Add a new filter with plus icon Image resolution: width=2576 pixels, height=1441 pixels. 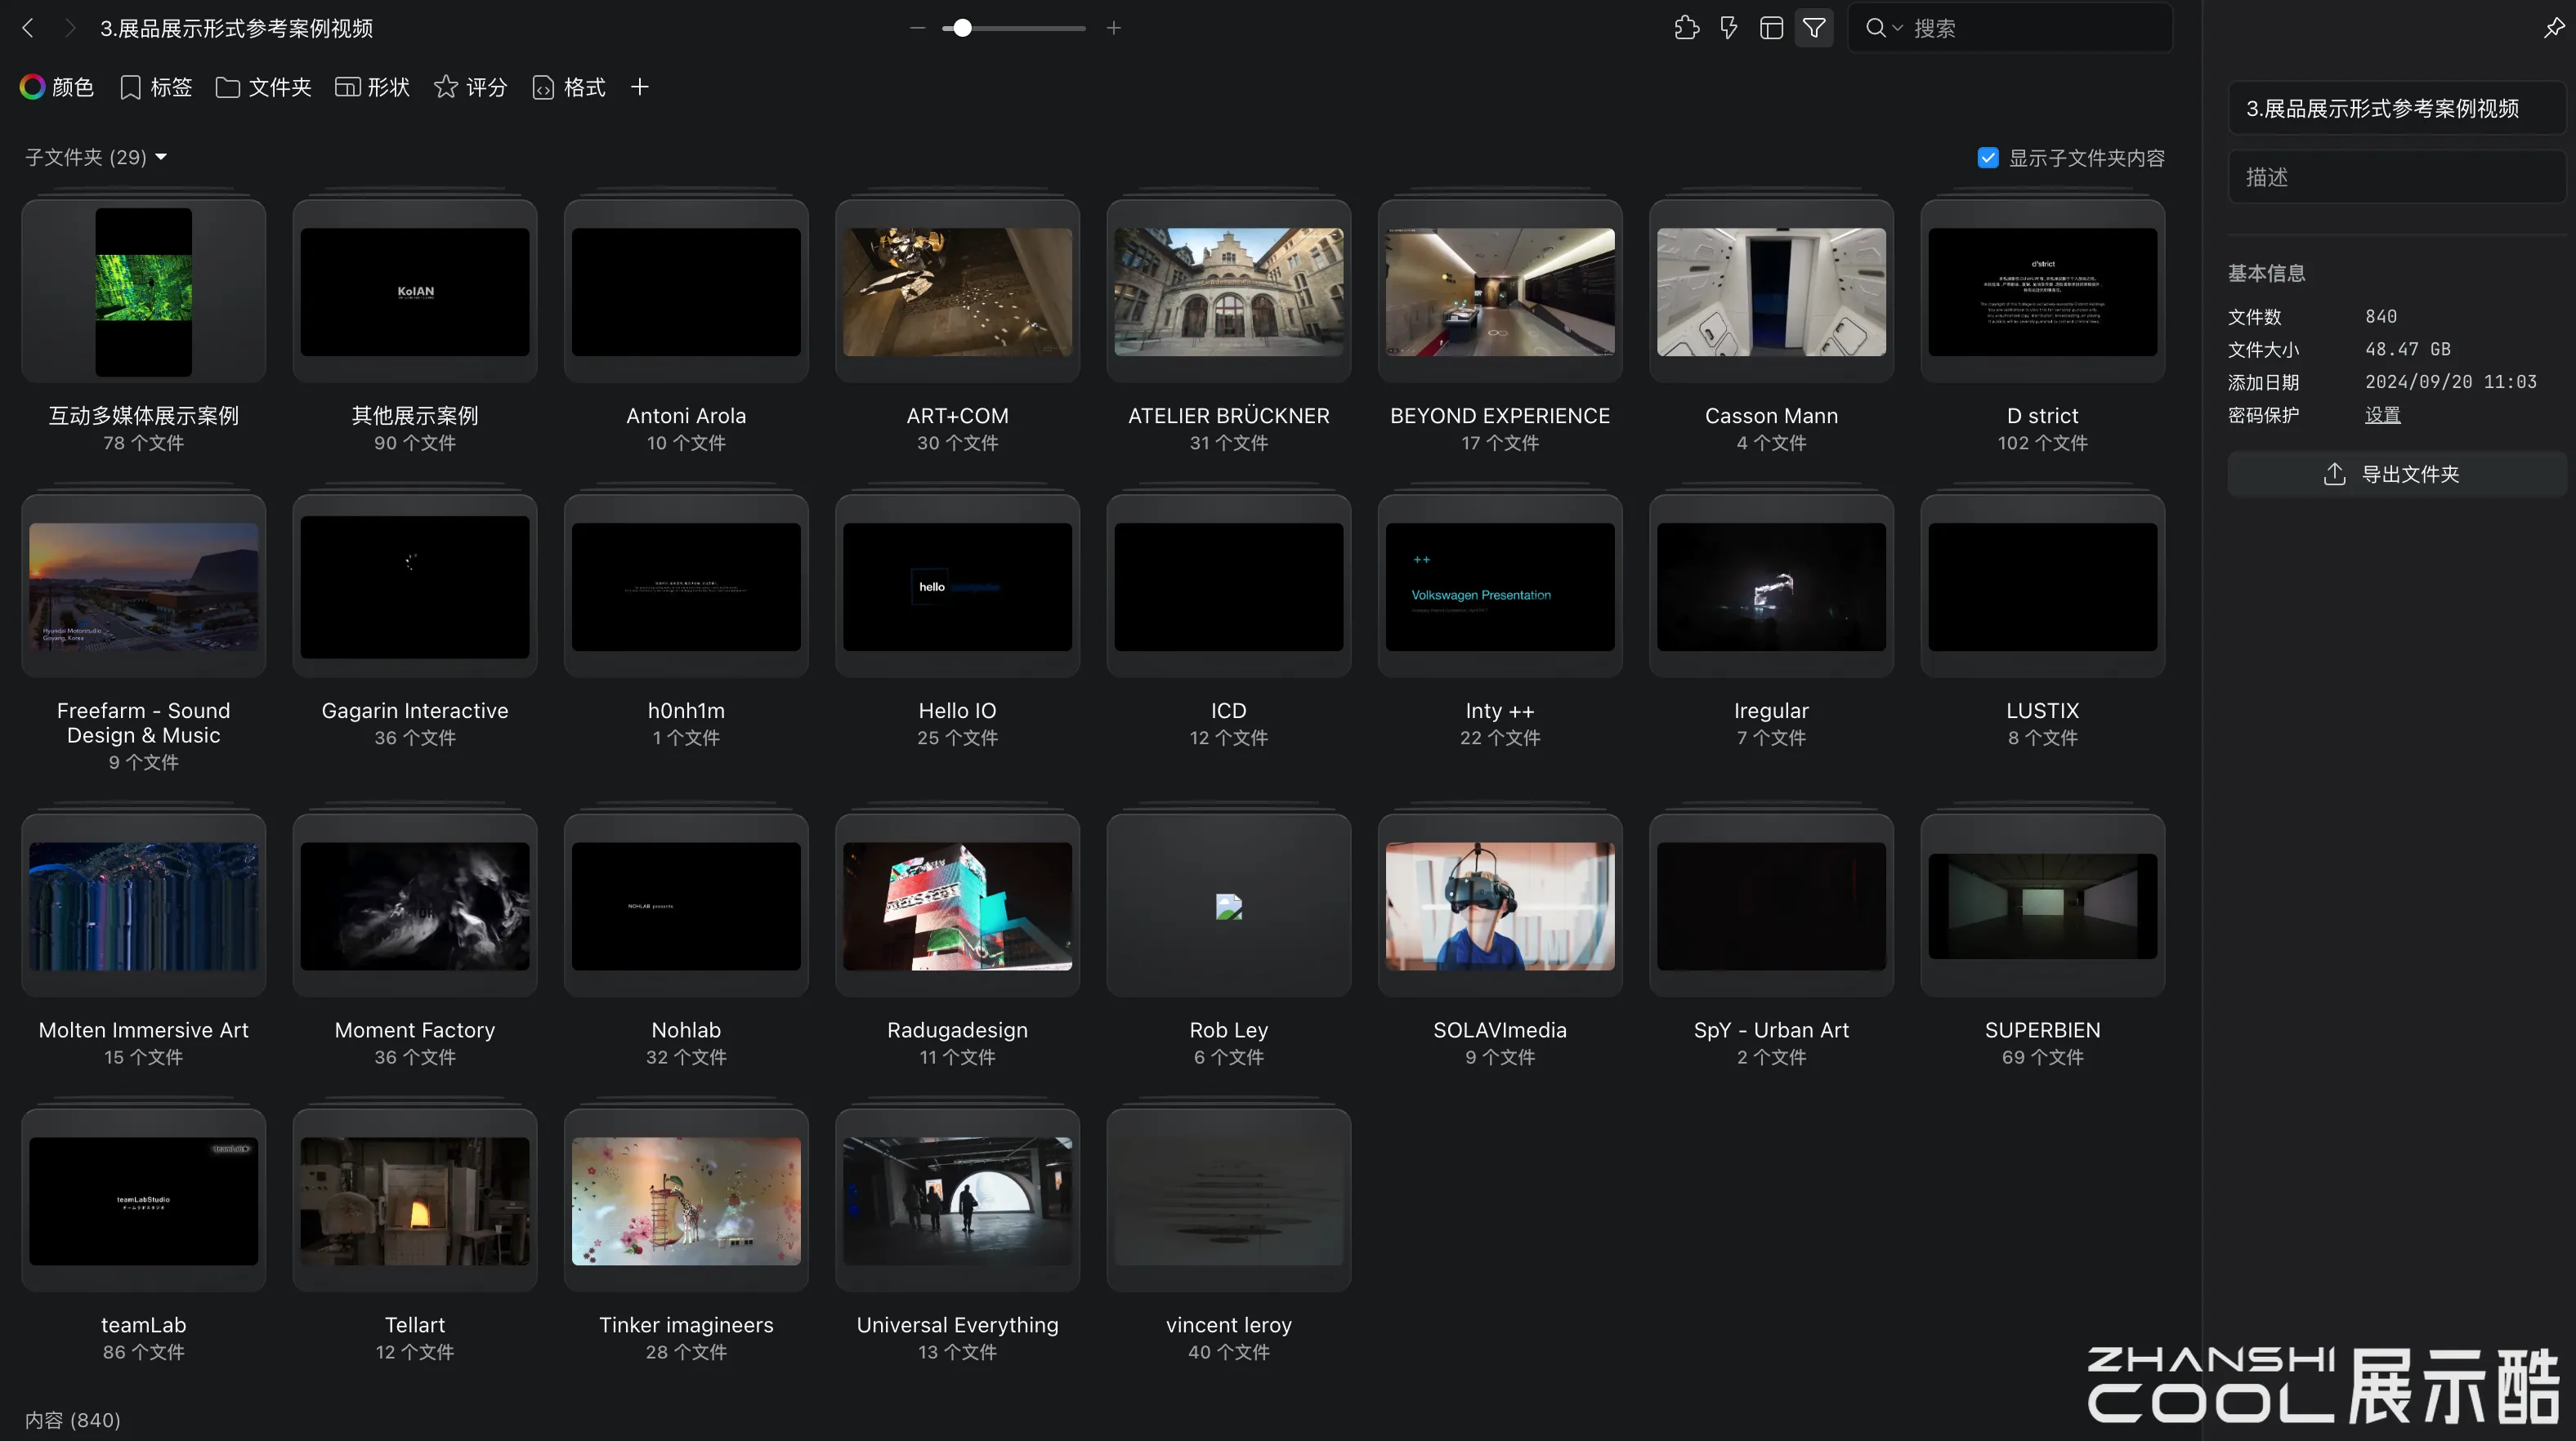click(640, 87)
